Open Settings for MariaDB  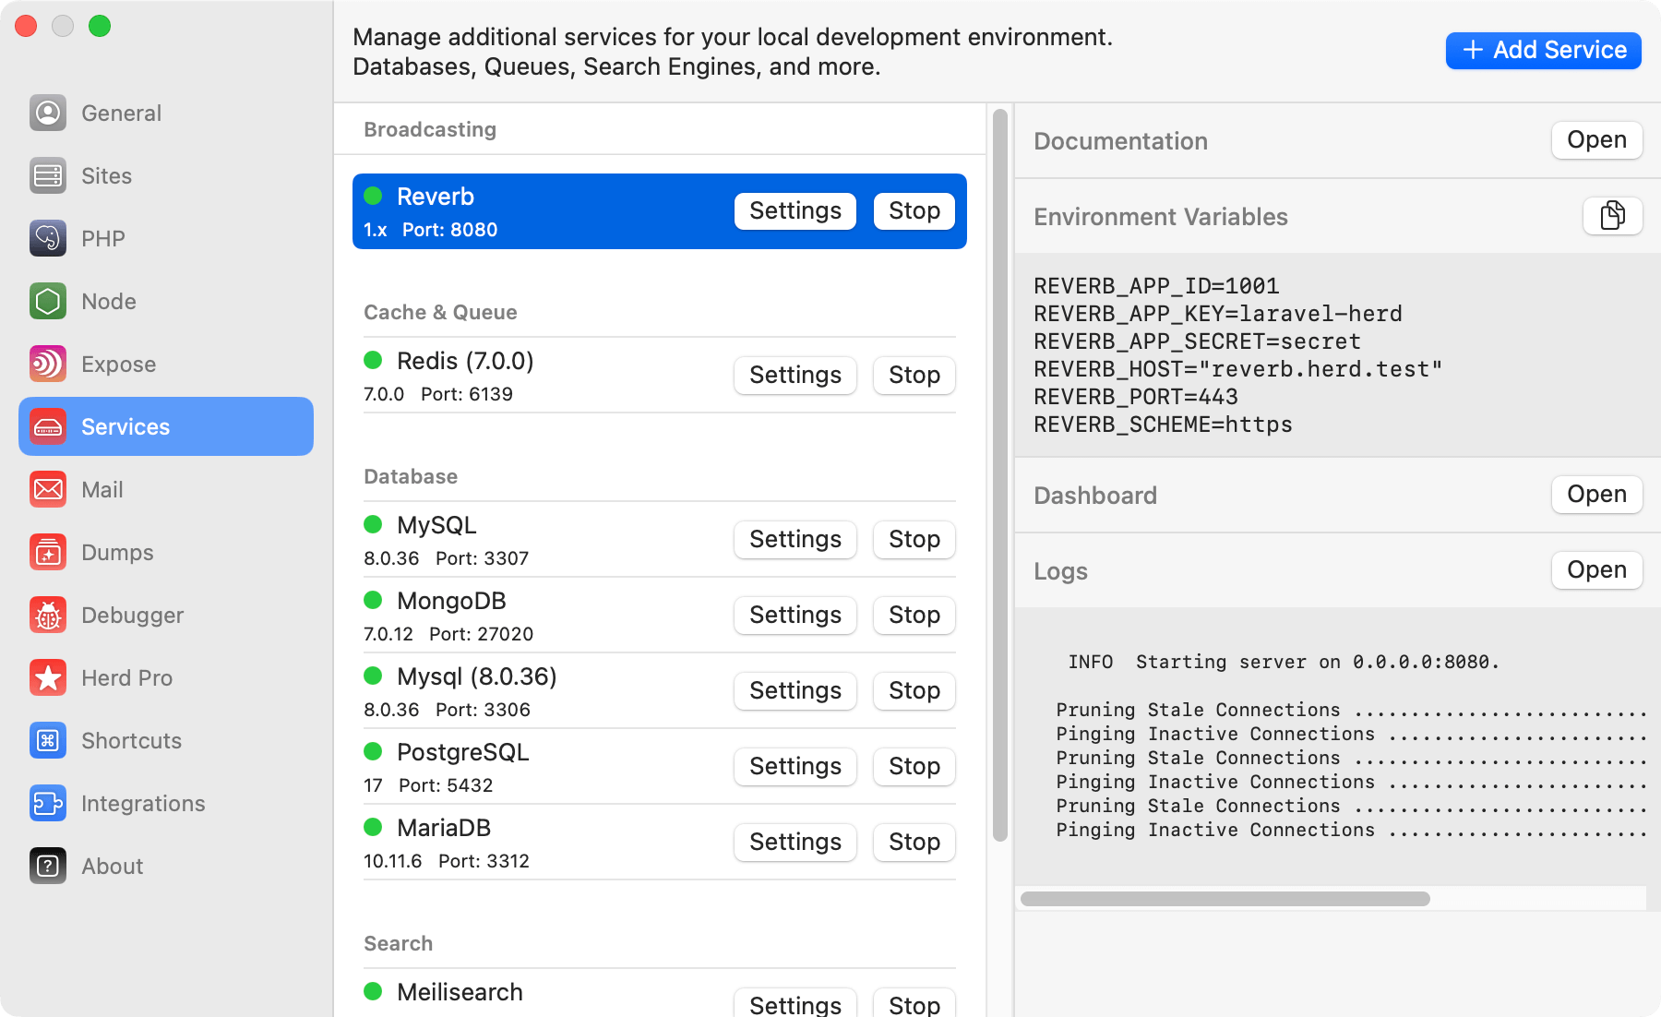(x=795, y=843)
